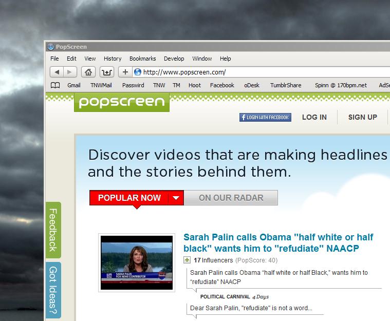Open the TNW bookmark
This screenshot has width=390, height=321.
click(x=159, y=85)
